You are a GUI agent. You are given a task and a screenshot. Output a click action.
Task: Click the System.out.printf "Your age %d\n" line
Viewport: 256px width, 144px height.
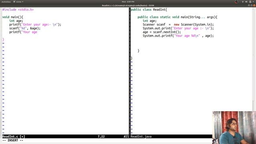click(178, 36)
